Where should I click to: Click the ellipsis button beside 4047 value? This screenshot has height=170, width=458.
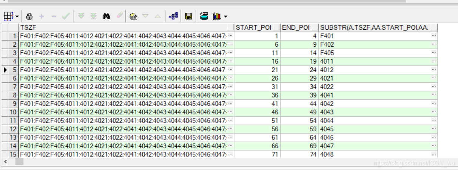434,146
